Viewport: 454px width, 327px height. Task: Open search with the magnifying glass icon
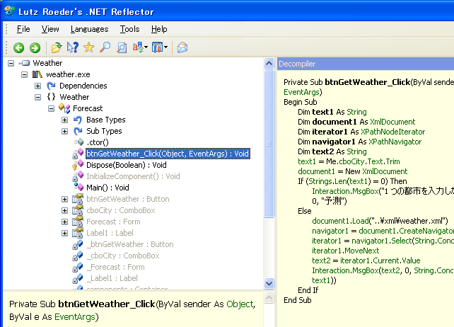(x=105, y=47)
